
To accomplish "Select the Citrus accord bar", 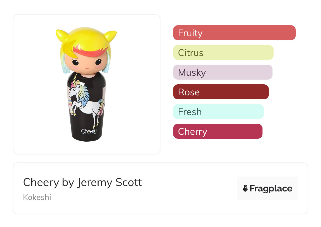I will coord(223,53).
